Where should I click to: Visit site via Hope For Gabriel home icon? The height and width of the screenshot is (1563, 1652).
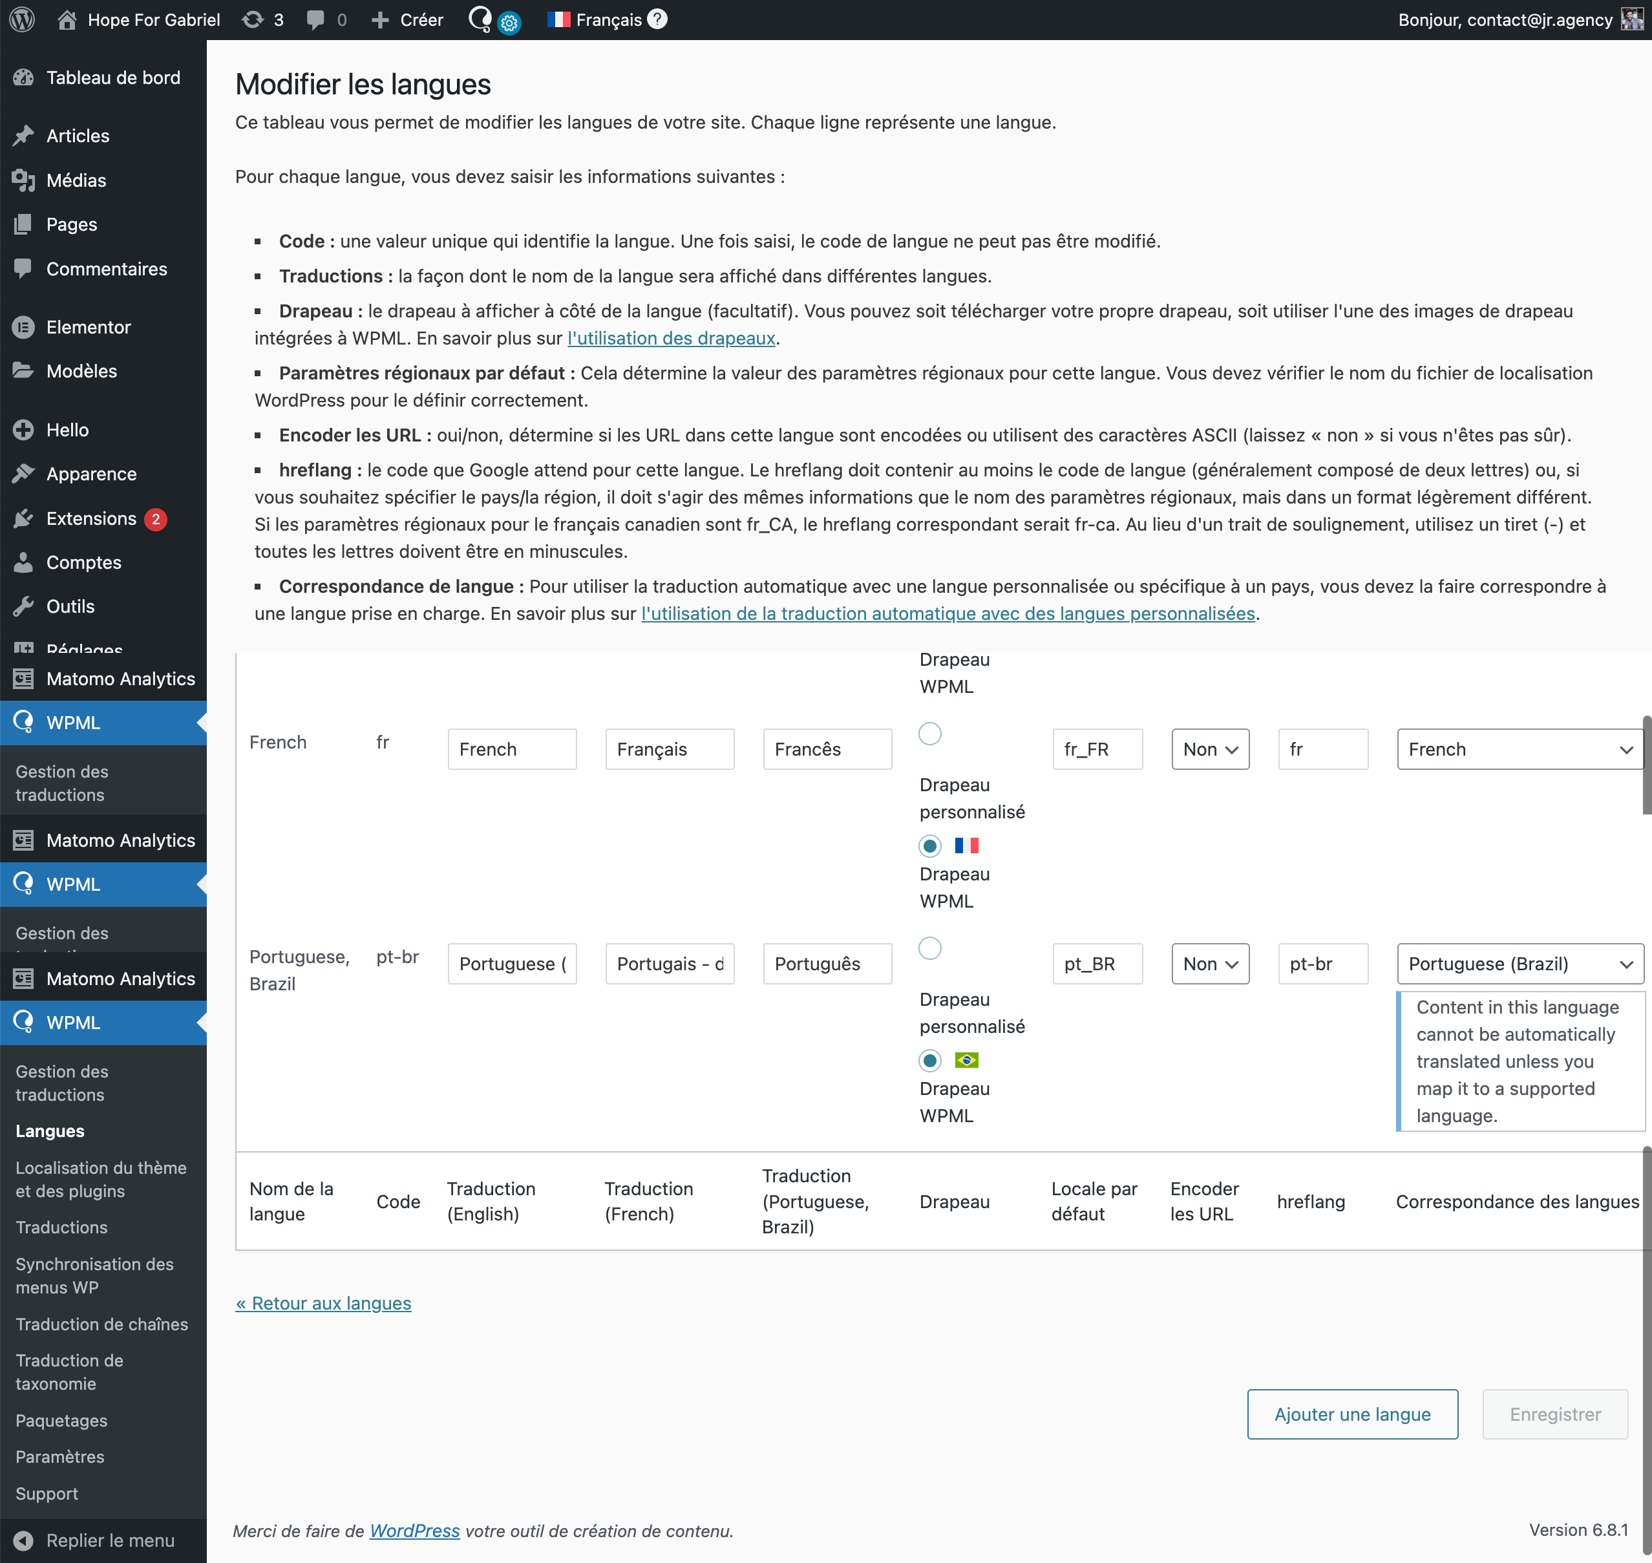(67, 19)
